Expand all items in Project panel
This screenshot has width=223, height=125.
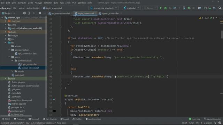(x=29, y=13)
